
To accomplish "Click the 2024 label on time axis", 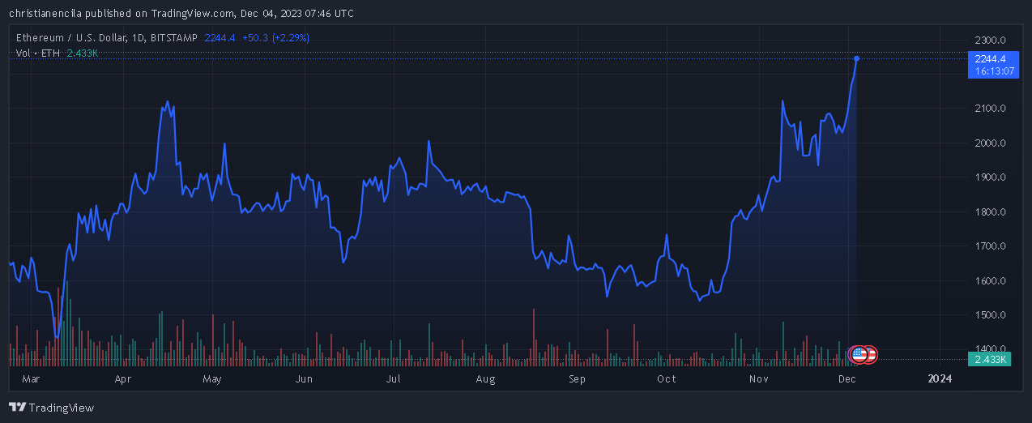I will (x=940, y=378).
